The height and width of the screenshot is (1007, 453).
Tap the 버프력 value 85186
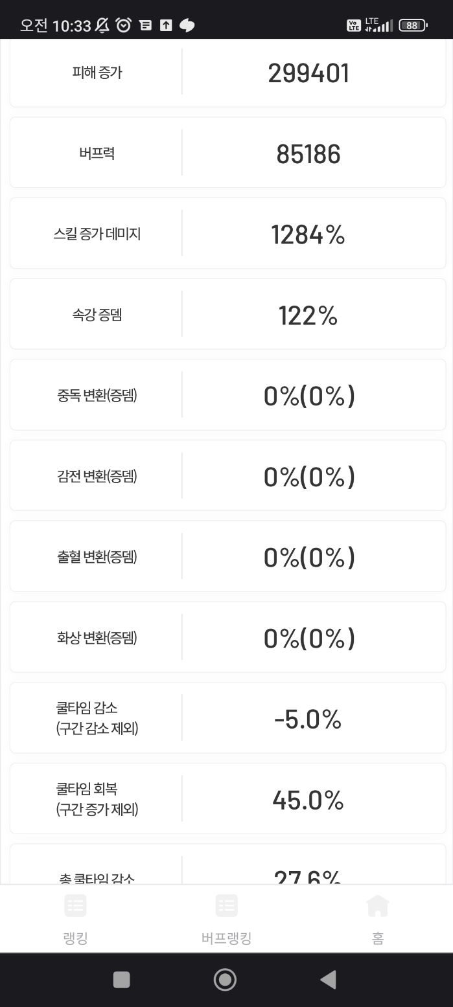point(308,154)
